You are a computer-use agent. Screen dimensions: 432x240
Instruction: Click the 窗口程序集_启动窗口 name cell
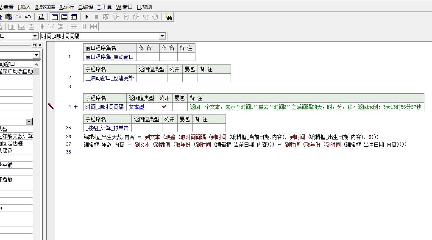click(x=110, y=57)
